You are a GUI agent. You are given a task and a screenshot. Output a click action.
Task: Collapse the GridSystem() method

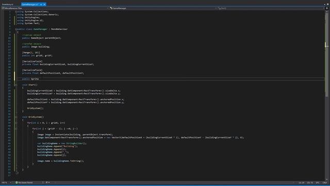[x=16, y=117]
